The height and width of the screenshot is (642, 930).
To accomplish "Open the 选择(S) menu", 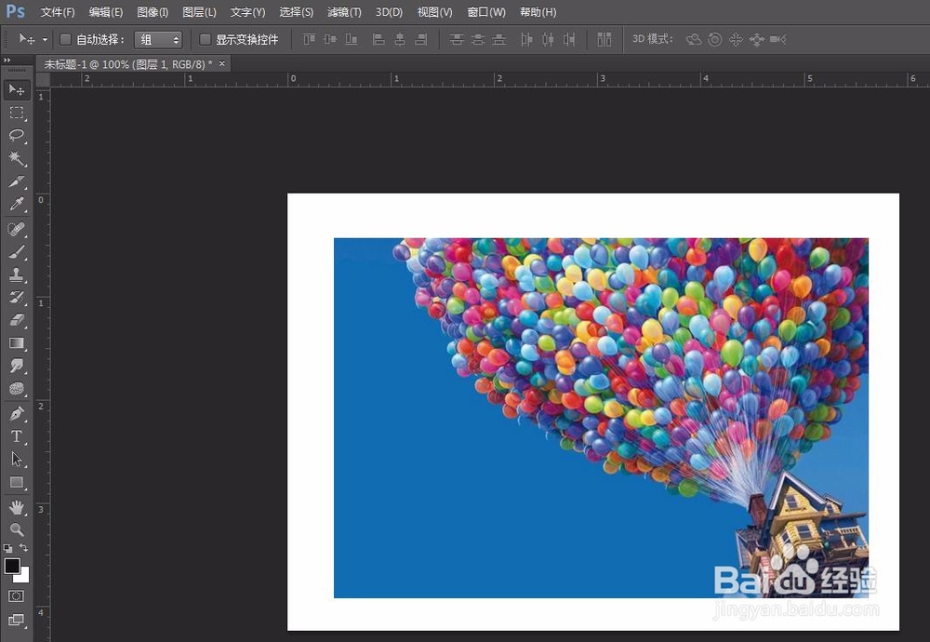I will point(296,12).
